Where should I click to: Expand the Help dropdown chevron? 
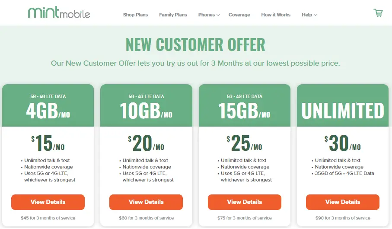coord(316,15)
